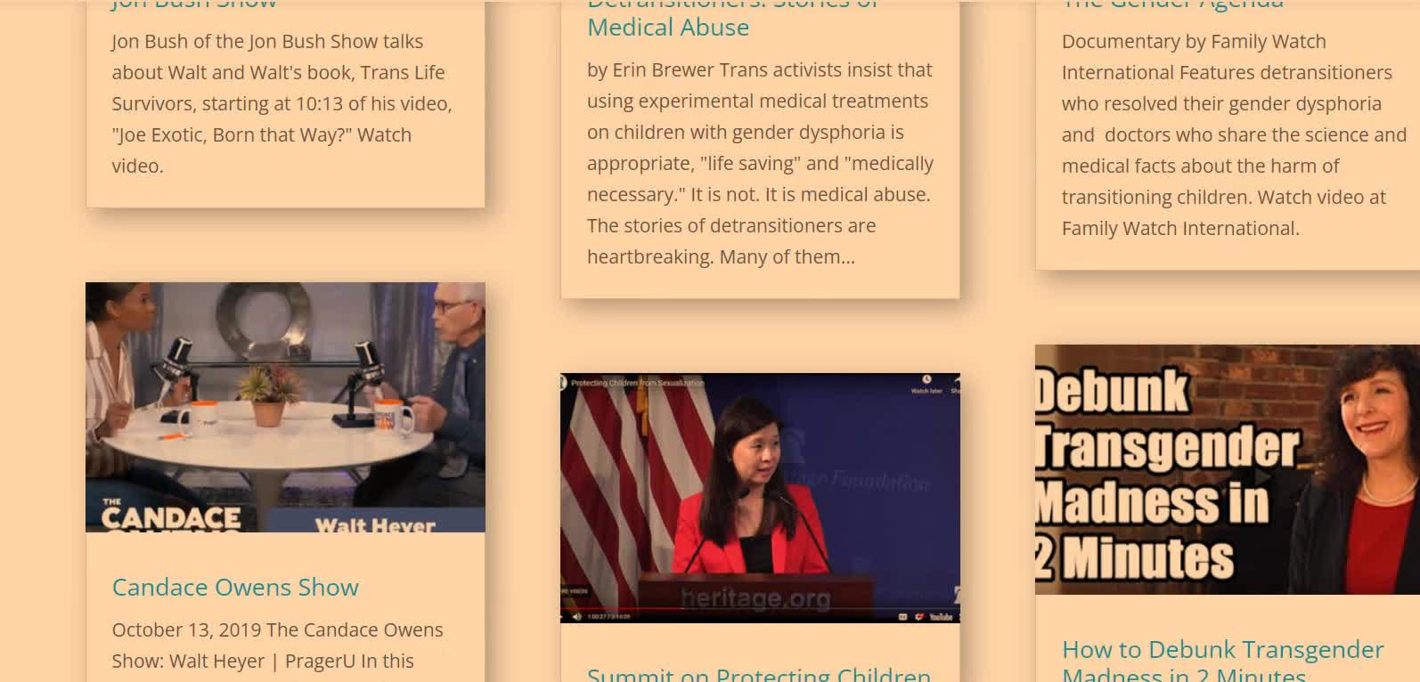Click the MORE VIDEOS label on Heritage video
The image size is (1420, 682).
tap(575, 591)
